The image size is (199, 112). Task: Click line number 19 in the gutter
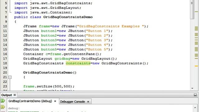click(x=5, y=68)
